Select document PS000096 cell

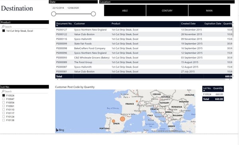pos(62,53)
